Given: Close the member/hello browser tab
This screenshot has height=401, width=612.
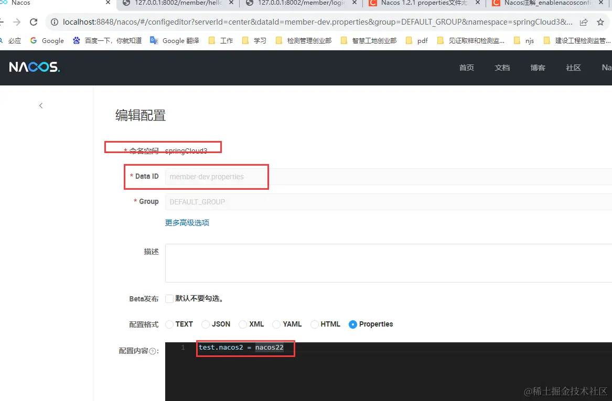Looking at the screenshot, I should coord(231,3).
